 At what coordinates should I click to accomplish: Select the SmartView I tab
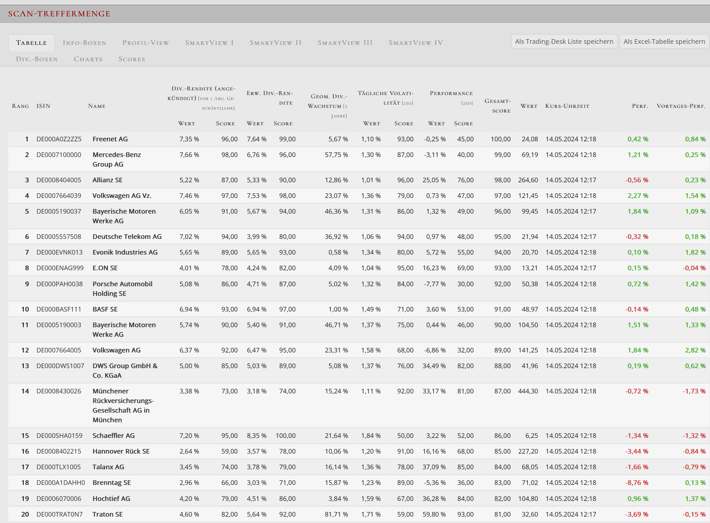(209, 43)
